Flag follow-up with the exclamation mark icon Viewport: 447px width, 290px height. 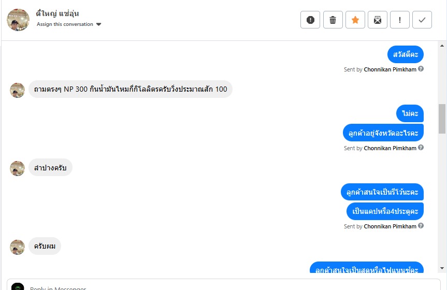(400, 20)
